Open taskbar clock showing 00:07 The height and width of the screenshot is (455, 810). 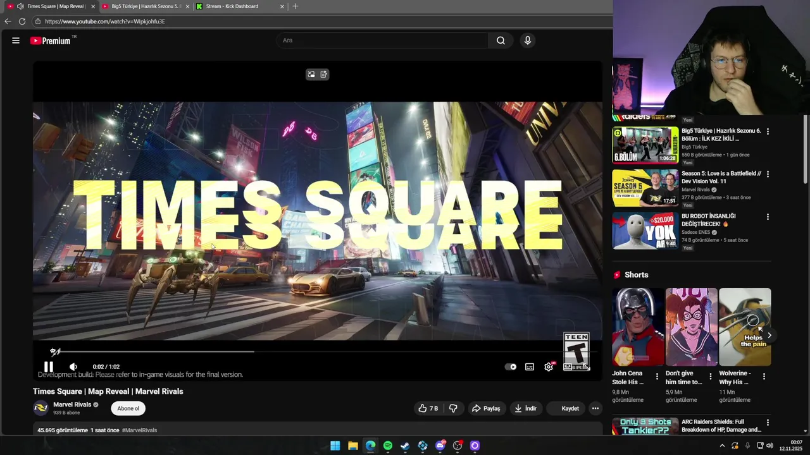(791, 446)
